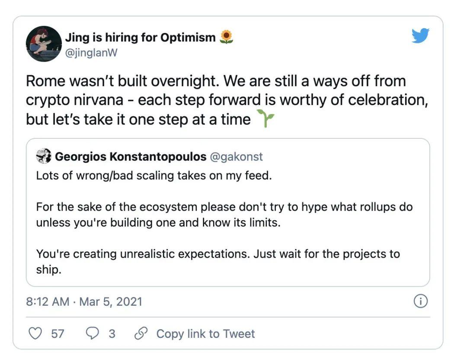Click the chain link icon

point(141,333)
